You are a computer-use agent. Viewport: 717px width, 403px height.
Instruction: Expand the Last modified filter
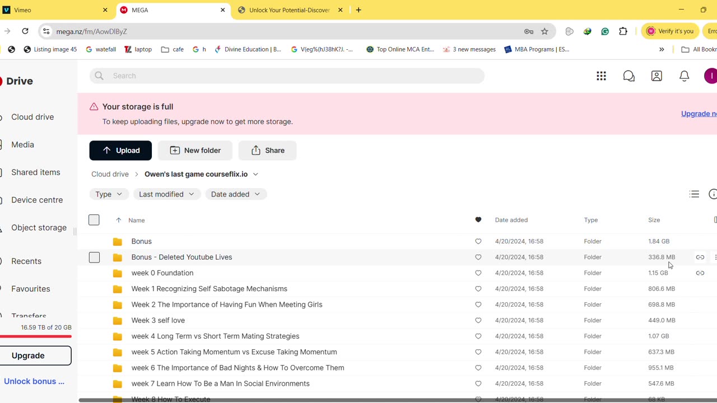[166, 194]
